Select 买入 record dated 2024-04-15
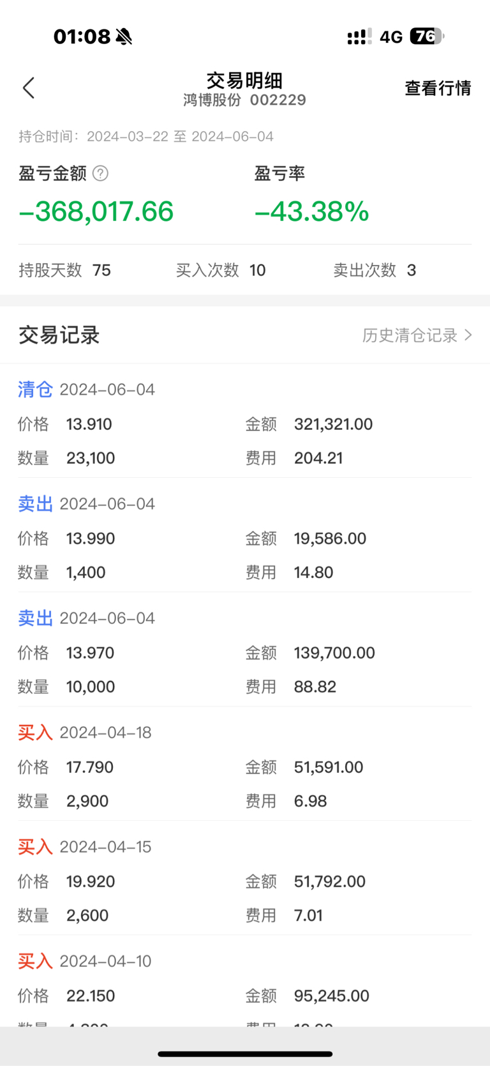 pyautogui.click(x=245, y=881)
